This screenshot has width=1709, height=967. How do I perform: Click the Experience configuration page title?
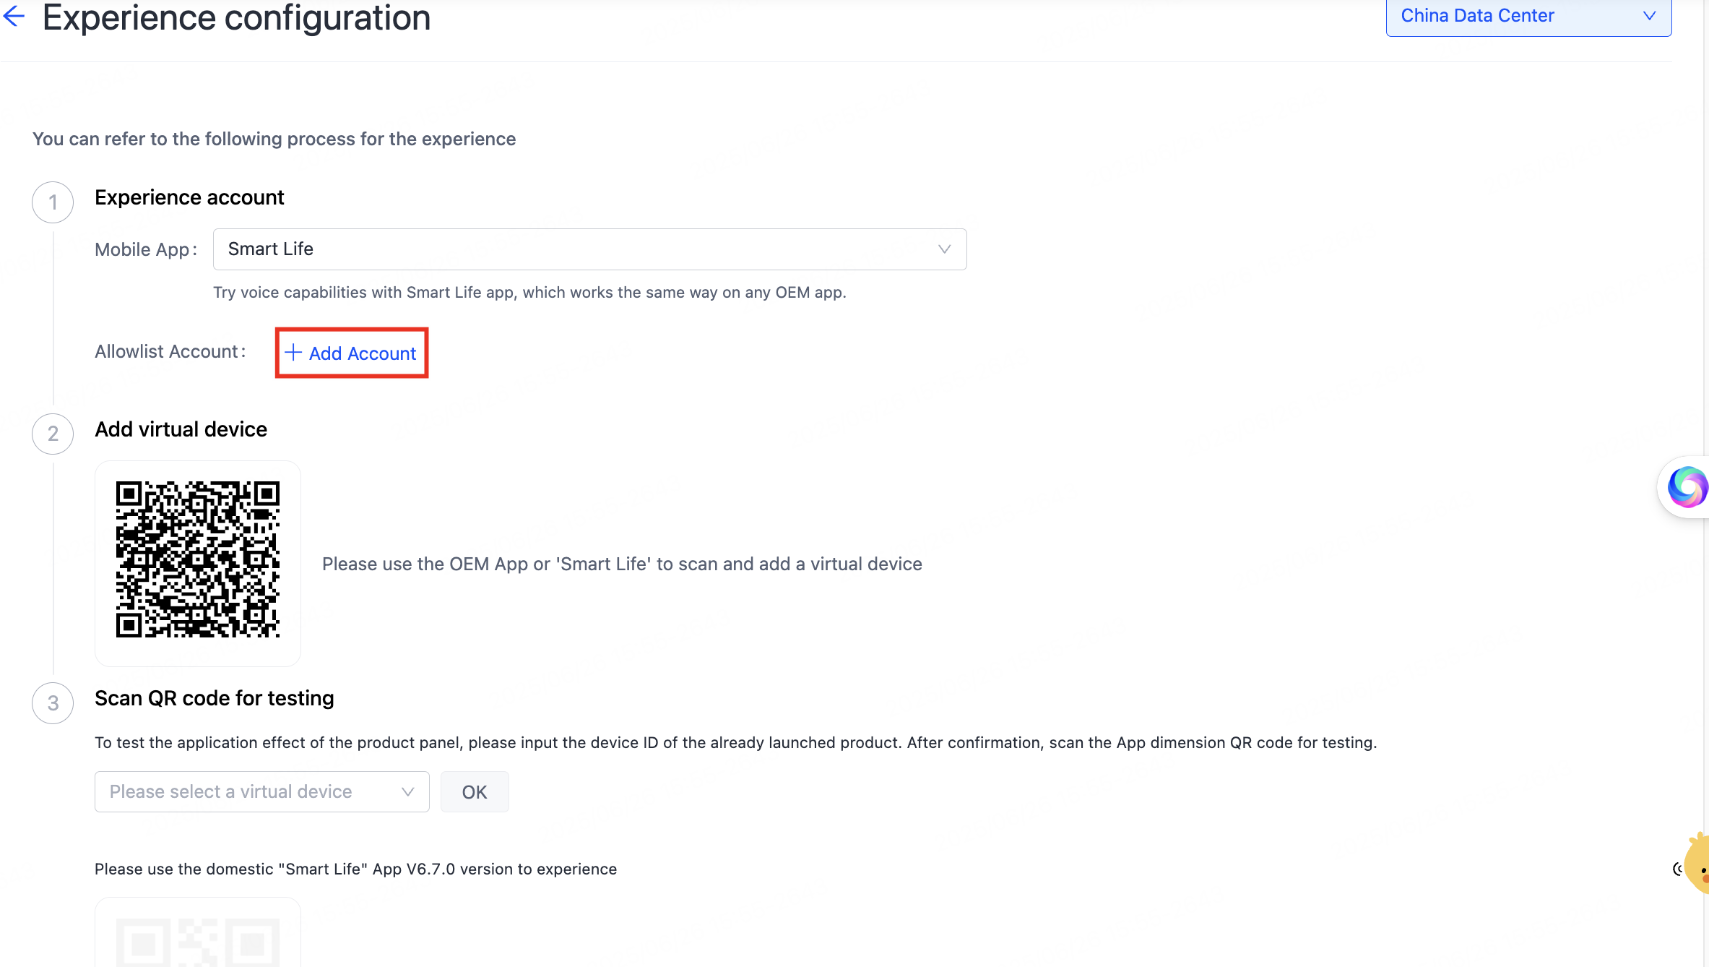(x=236, y=17)
